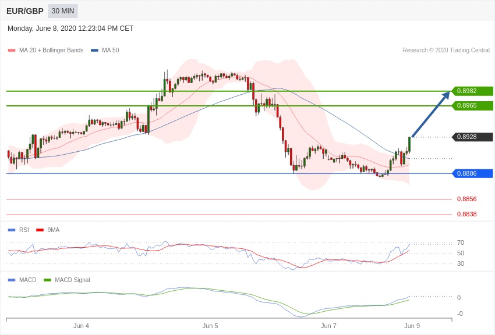The image size is (495, 335).
Task: Click the RSI 70 overbought axis label
Action: (x=461, y=243)
